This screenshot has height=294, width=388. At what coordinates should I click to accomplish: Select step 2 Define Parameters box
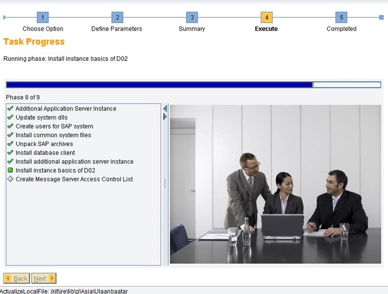pos(117,17)
